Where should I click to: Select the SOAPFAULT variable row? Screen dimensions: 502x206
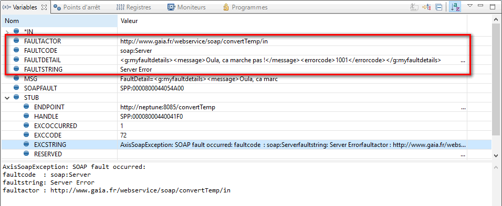246,88
